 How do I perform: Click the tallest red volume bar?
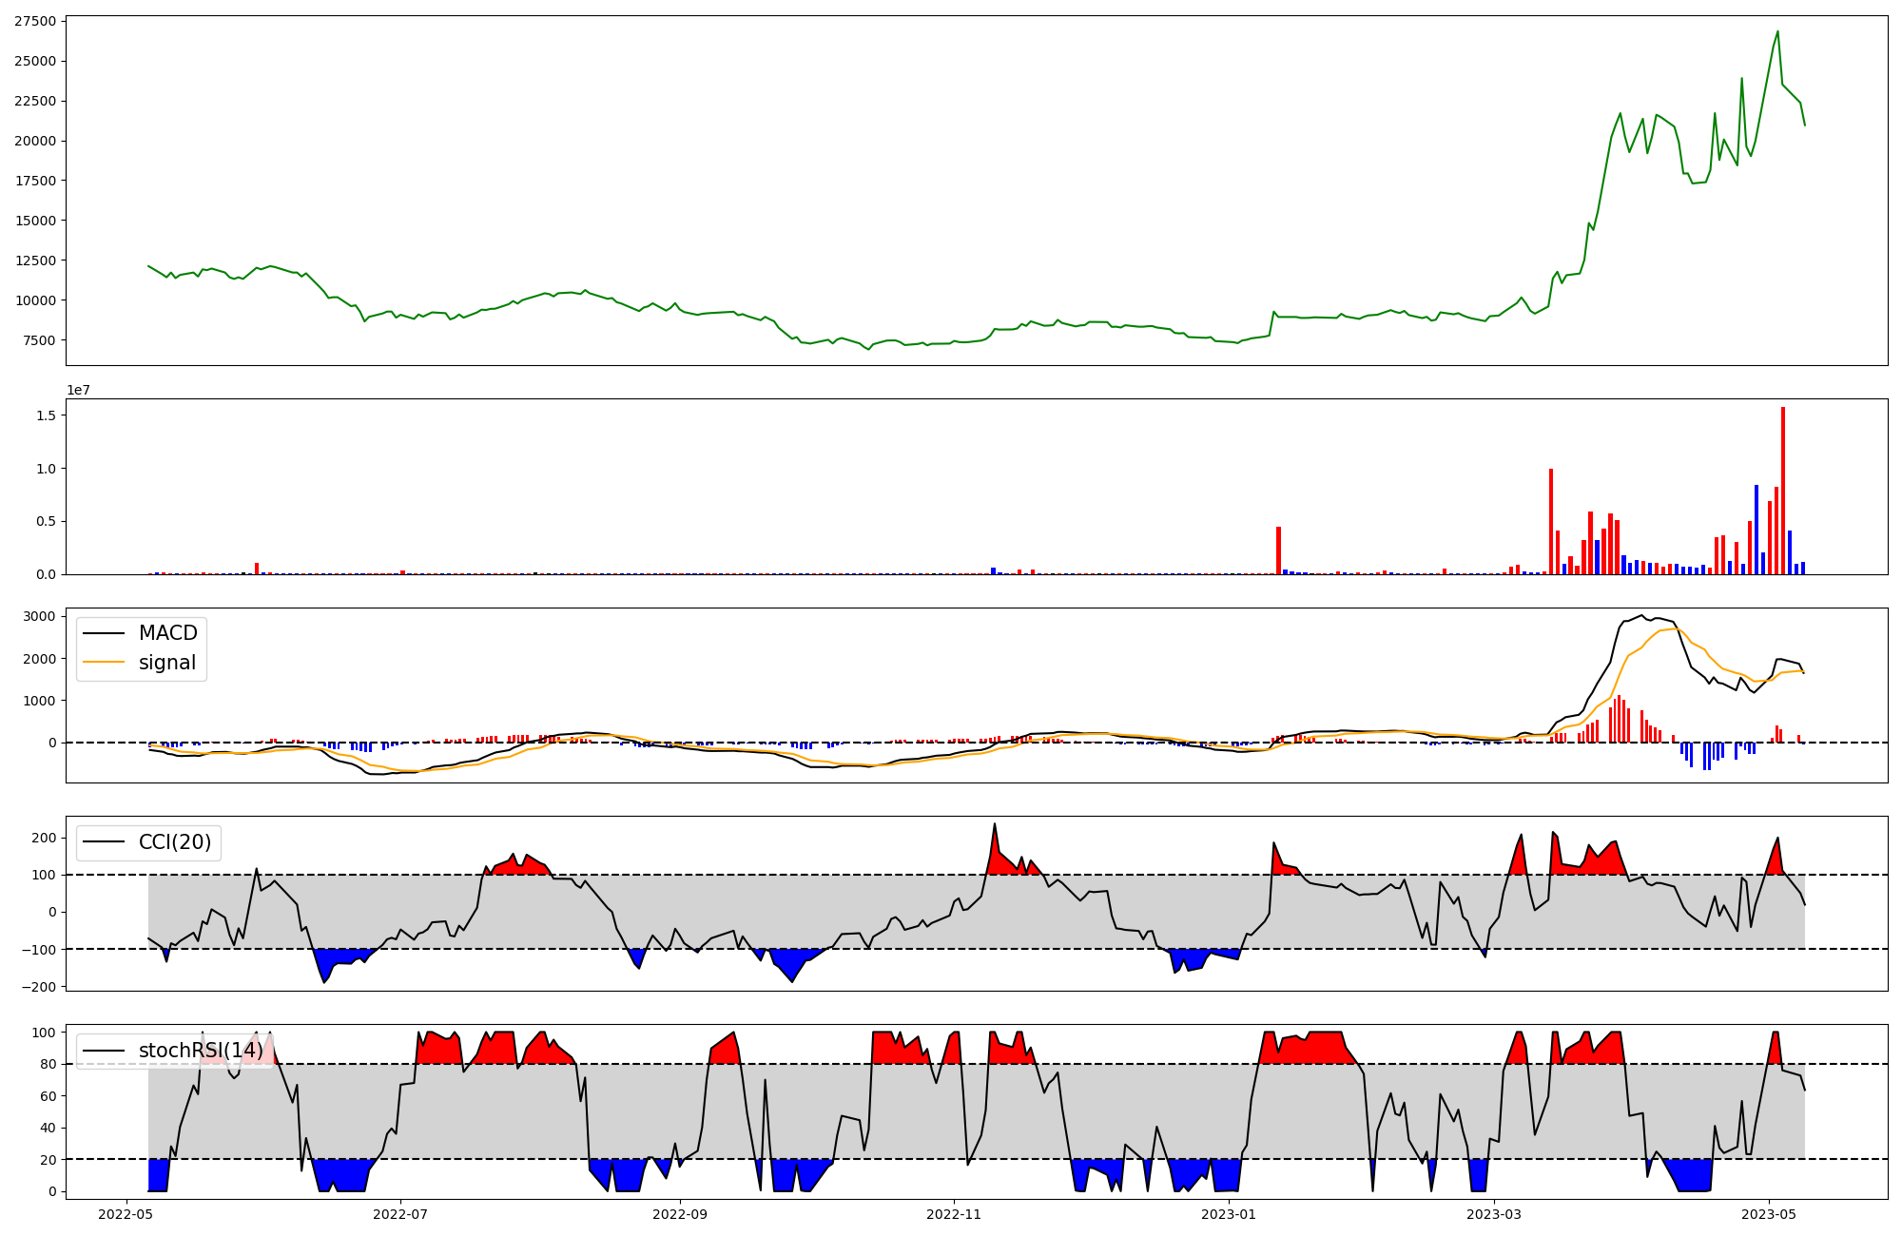(x=1783, y=491)
